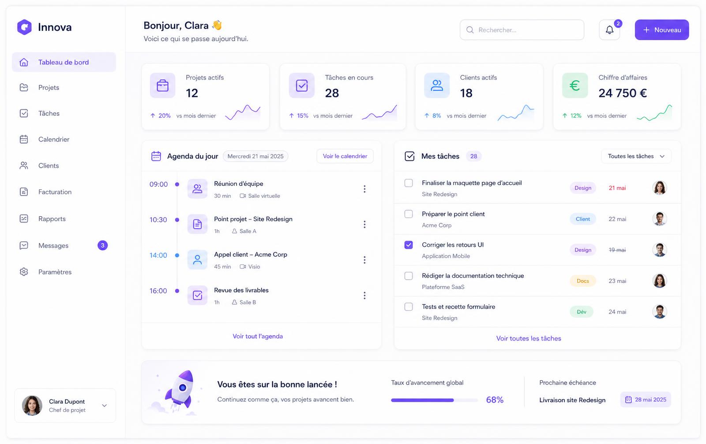Open options menu for Revue des livrables
The width and height of the screenshot is (706, 444).
pos(364,296)
